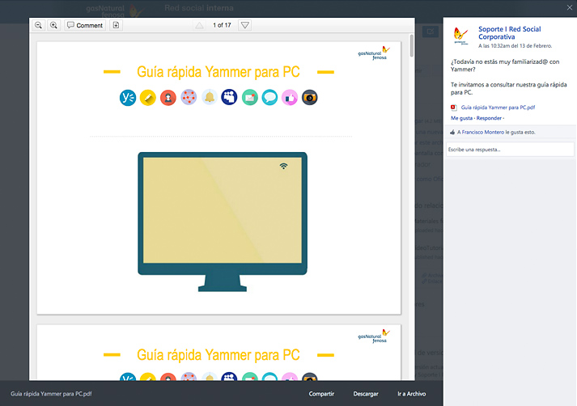This screenshot has width=577, height=406.
Task: Click the pink thumbs-up icon on first page
Action: tap(290, 98)
